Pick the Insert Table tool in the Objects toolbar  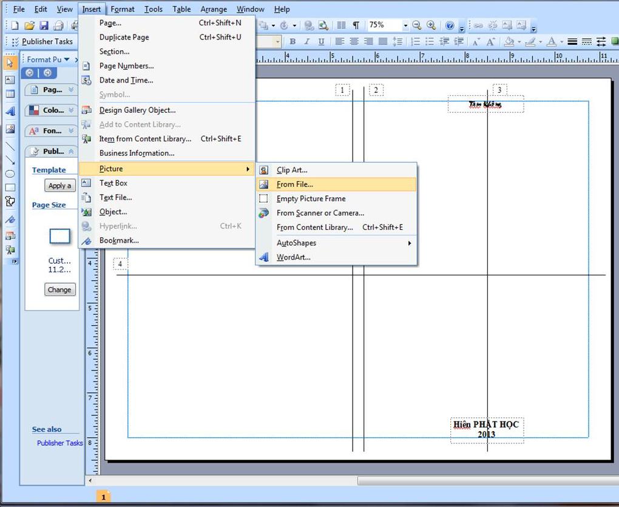tap(10, 94)
